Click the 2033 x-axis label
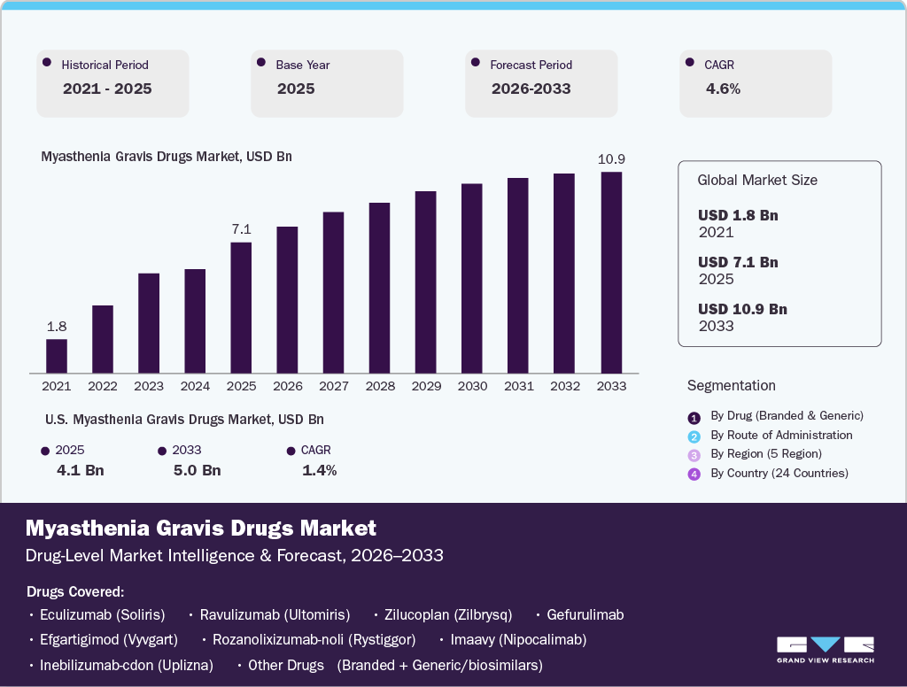Screen dimensions: 907x687 click(611, 386)
